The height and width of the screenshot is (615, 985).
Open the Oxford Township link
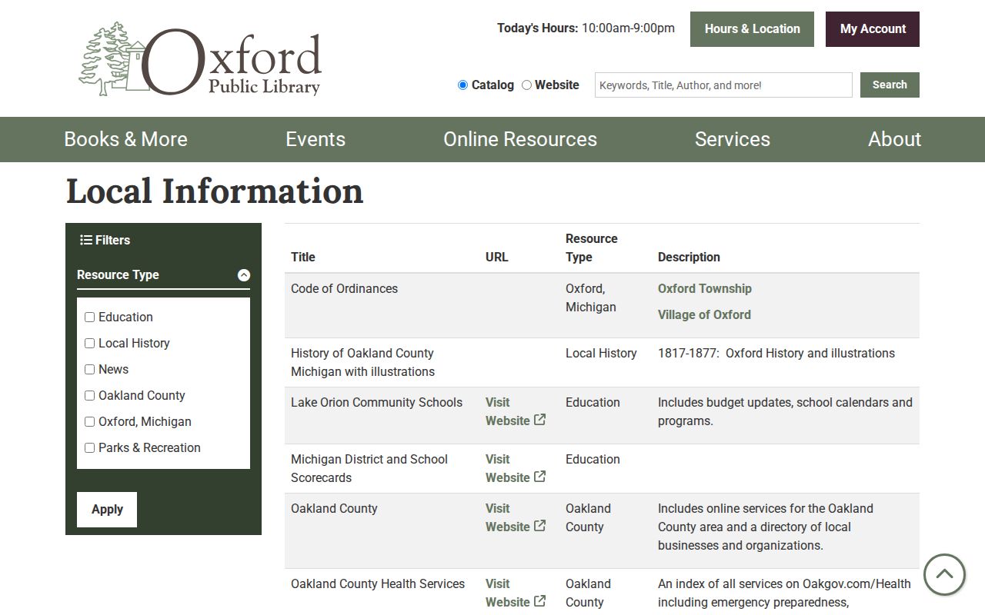tap(705, 289)
